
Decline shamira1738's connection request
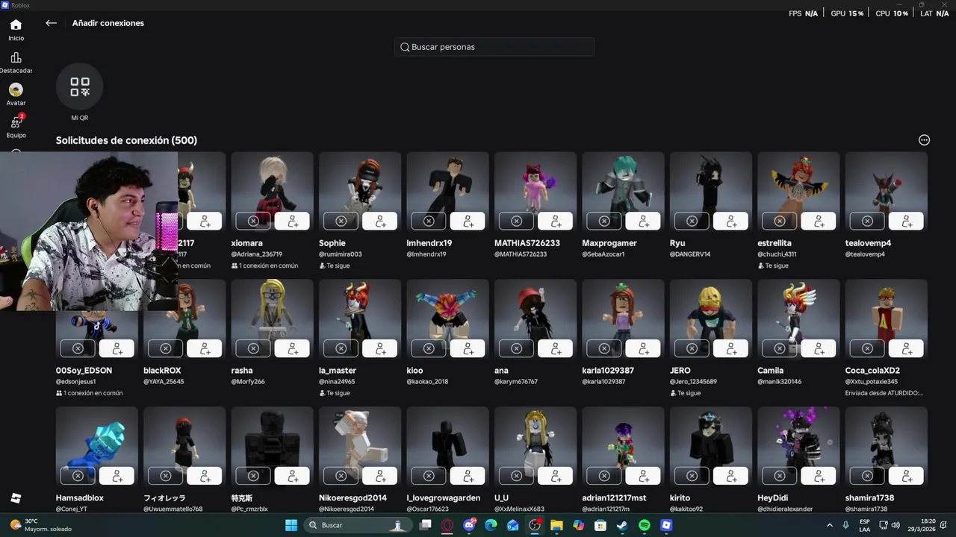click(868, 476)
